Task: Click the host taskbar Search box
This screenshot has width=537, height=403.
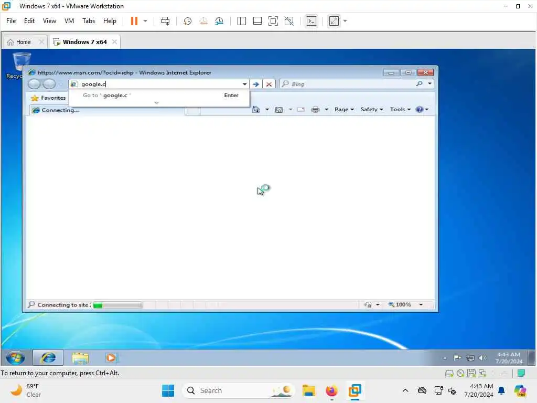Action: pos(239,390)
